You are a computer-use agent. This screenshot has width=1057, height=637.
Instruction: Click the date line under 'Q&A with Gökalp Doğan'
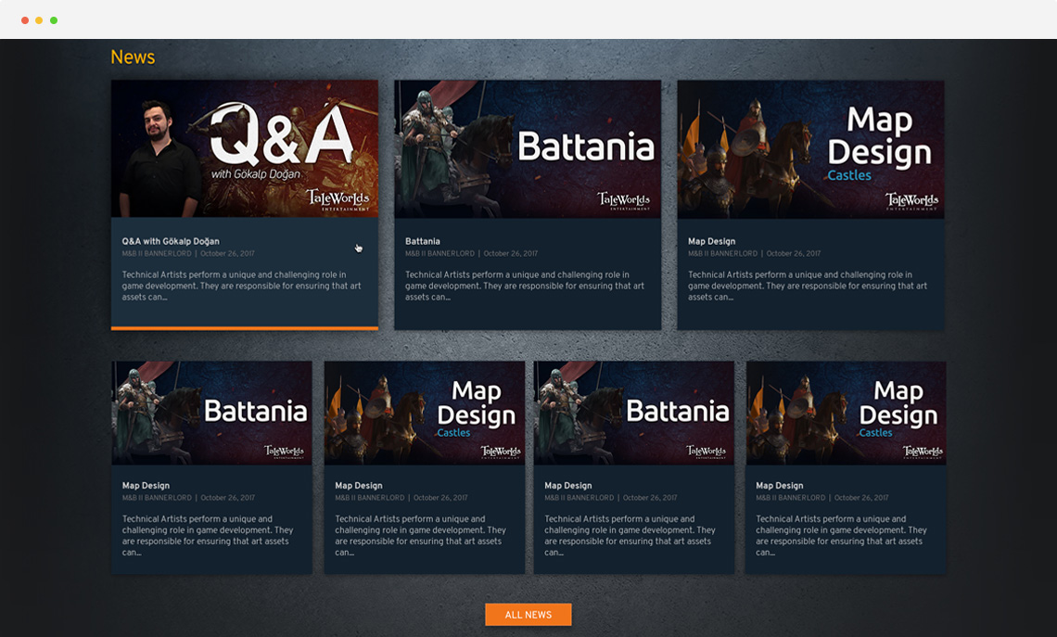point(188,254)
